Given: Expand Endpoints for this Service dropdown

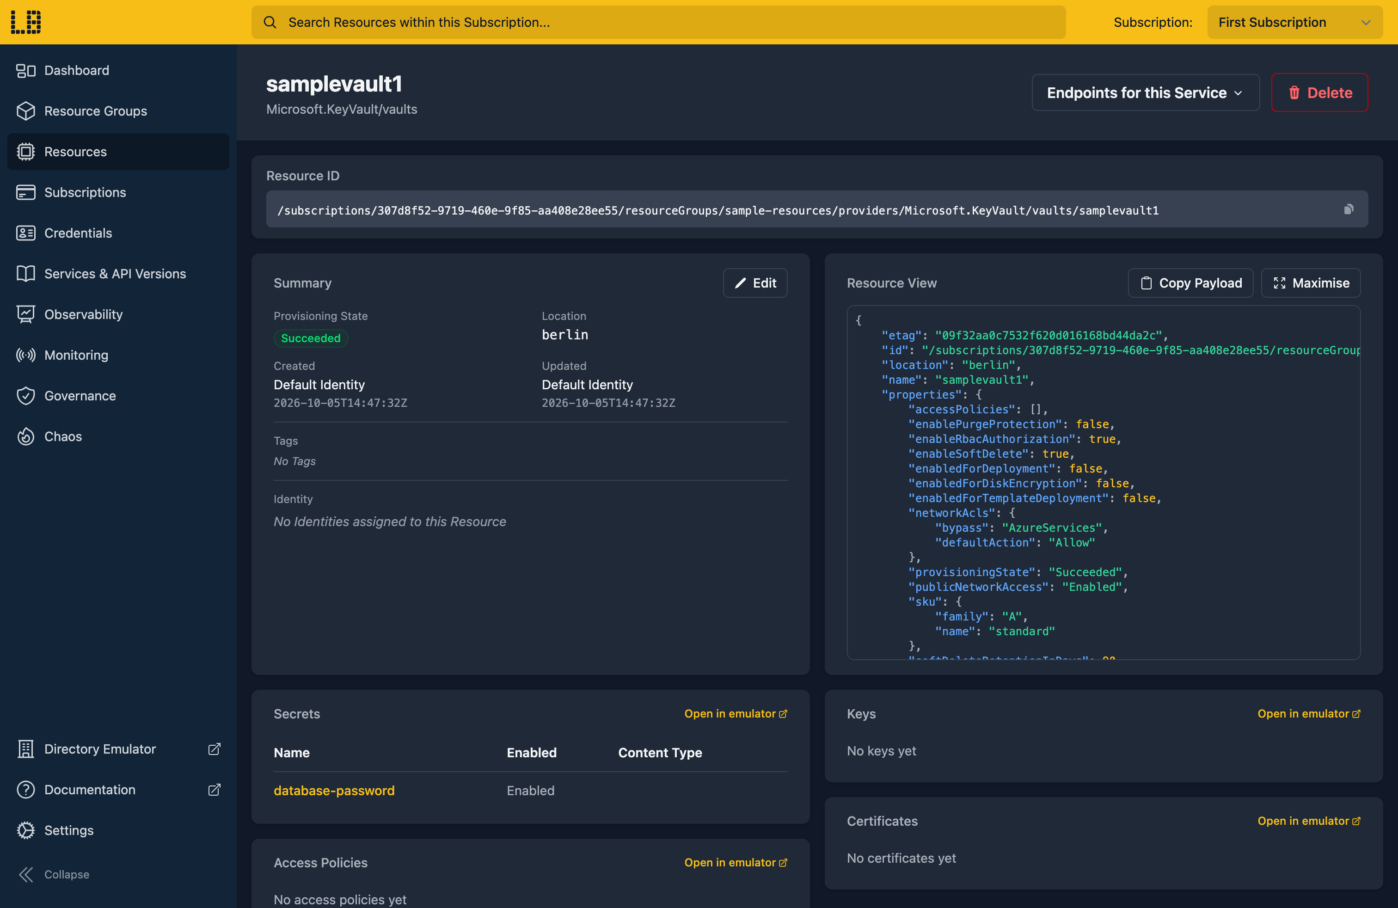Looking at the screenshot, I should (x=1146, y=93).
